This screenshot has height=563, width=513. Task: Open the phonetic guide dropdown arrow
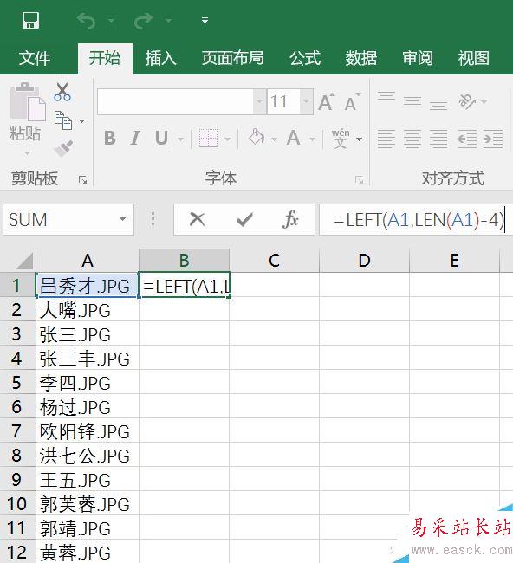[359, 139]
